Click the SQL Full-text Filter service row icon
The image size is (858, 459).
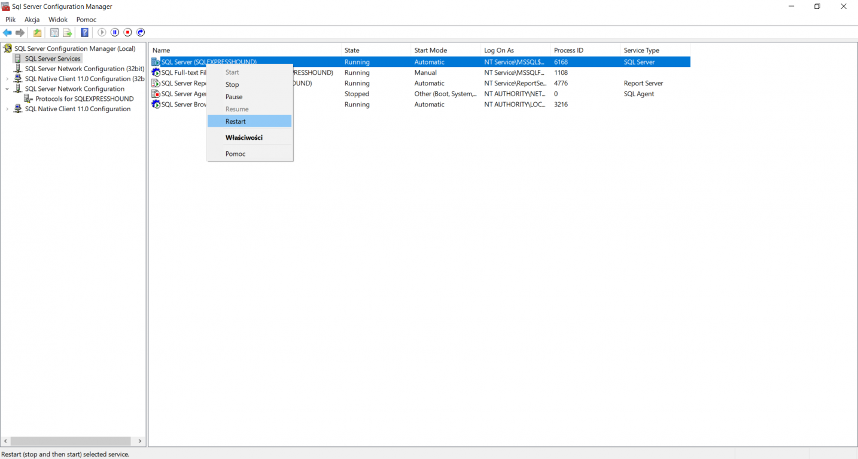pyautogui.click(x=156, y=72)
